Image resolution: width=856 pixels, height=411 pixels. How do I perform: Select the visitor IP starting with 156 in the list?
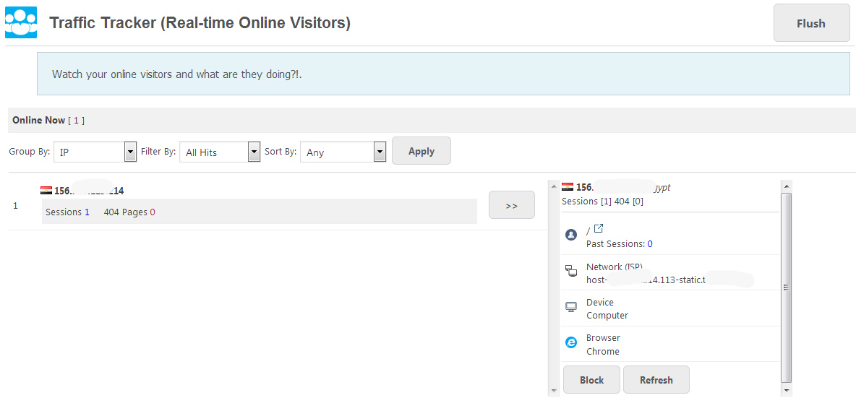click(89, 191)
